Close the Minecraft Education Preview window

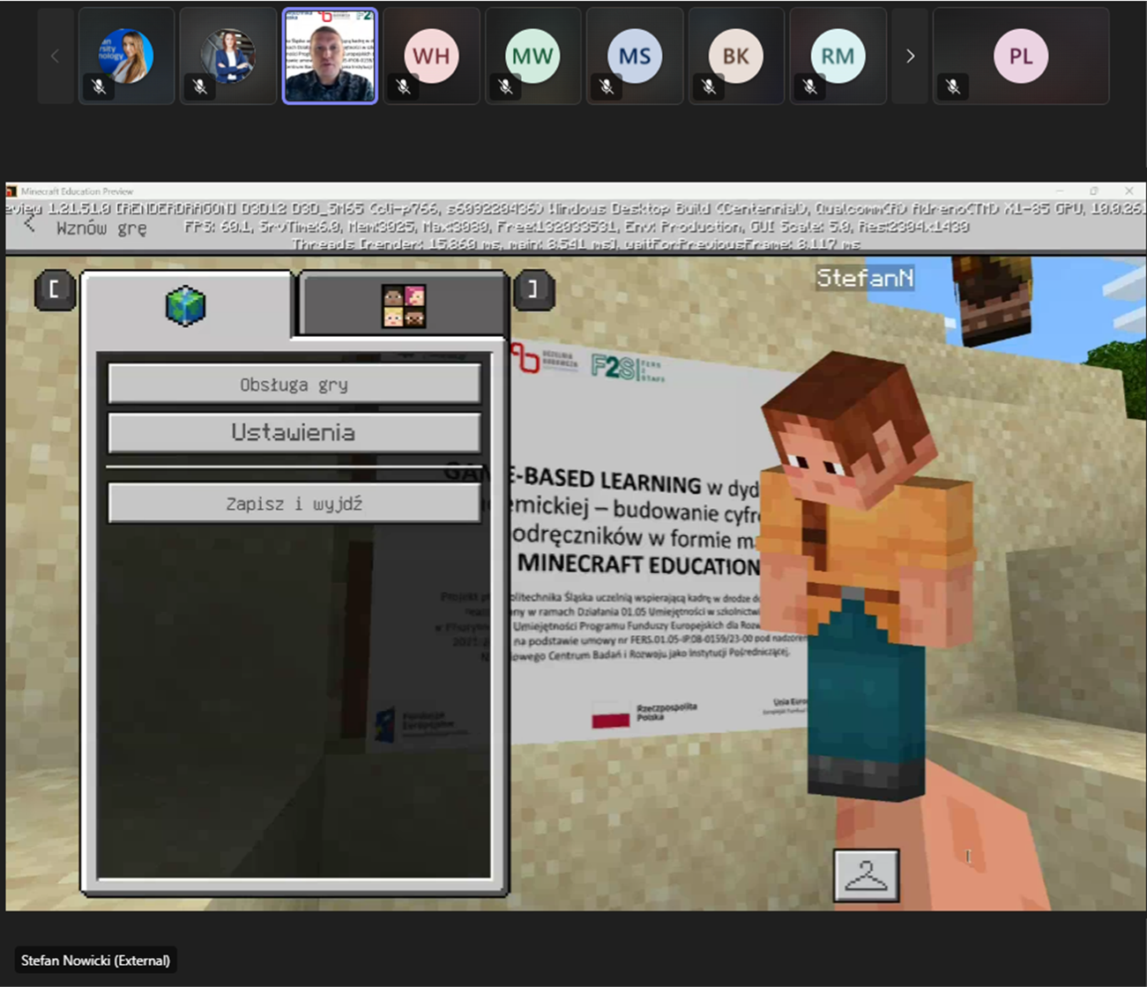pos(1128,191)
